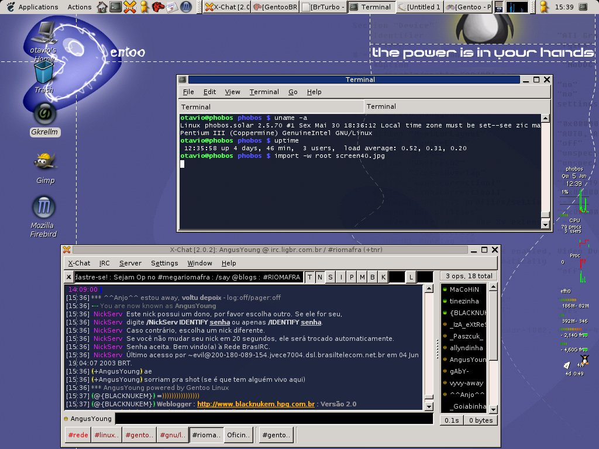The width and height of the screenshot is (599, 449).
Task: Select GentooBR window in taskbar
Action: [275, 7]
